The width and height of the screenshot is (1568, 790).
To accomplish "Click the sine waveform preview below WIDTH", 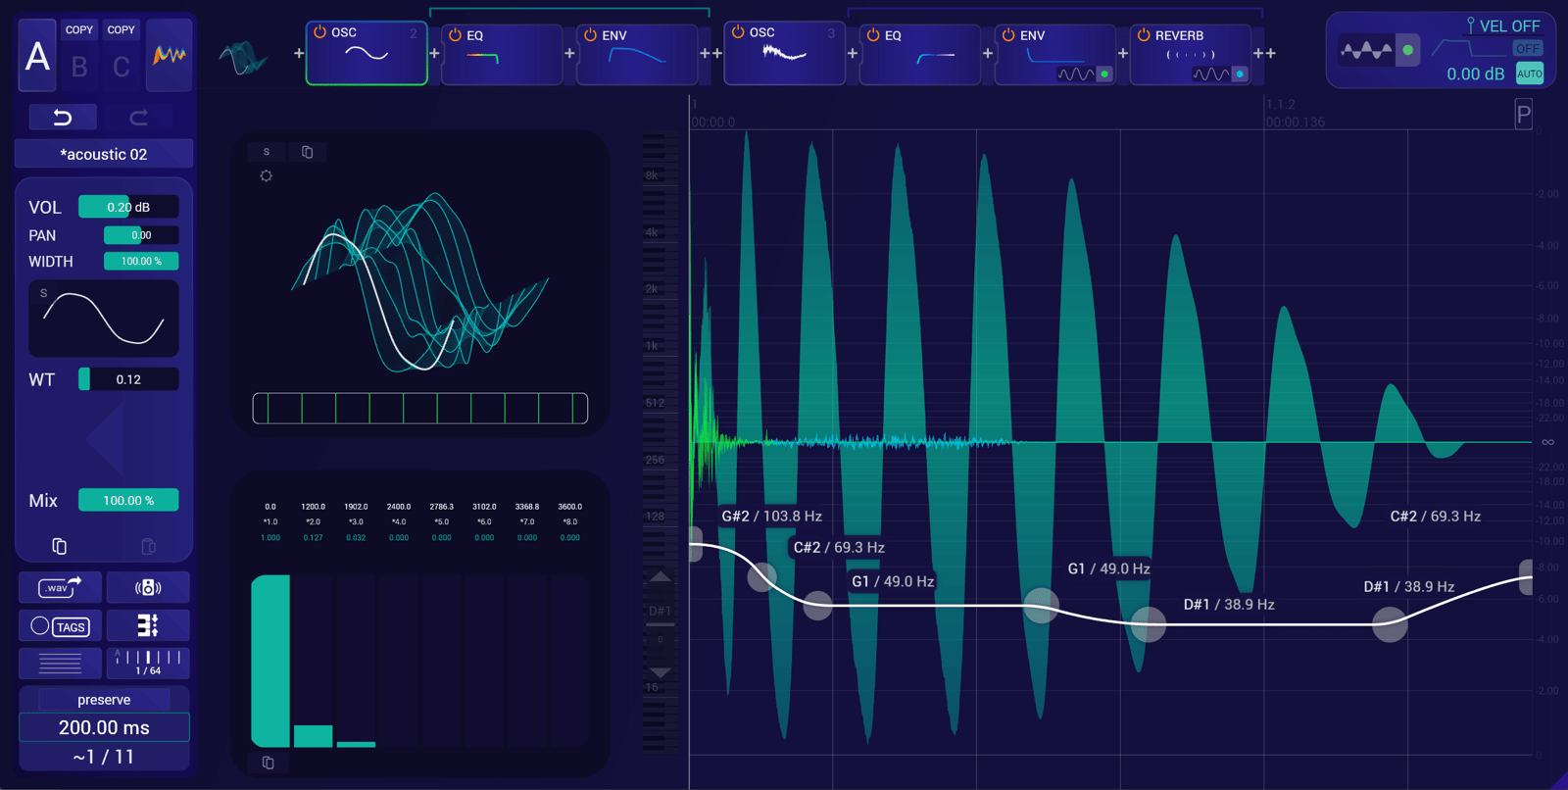I will tap(104, 319).
